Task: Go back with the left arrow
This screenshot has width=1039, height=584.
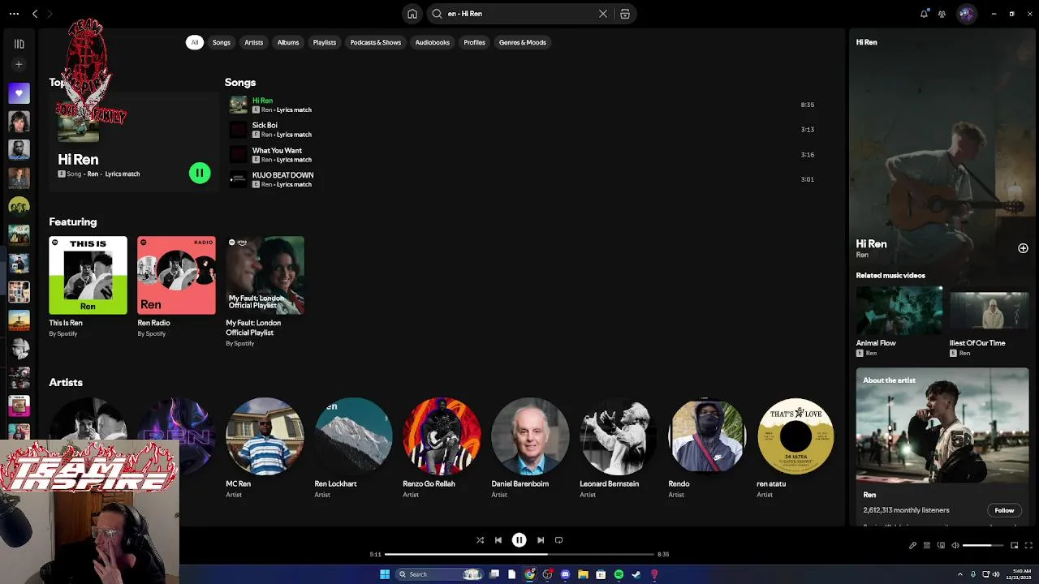Action: 35,14
